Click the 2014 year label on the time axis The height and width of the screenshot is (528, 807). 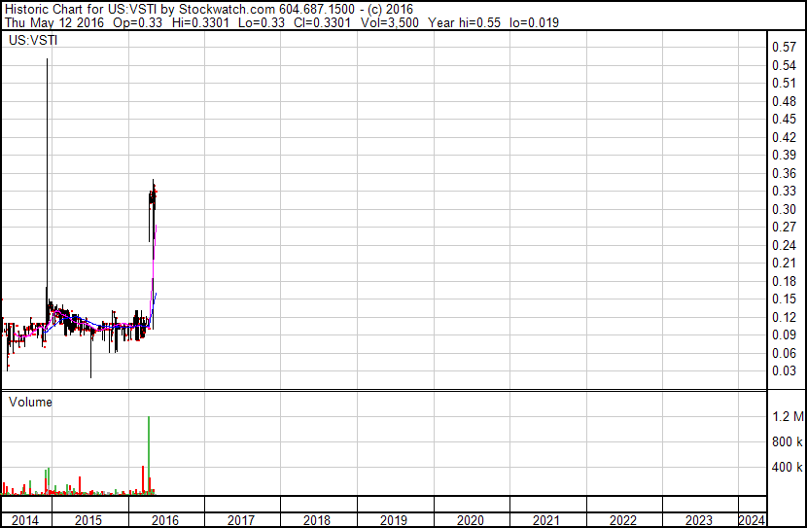24,520
